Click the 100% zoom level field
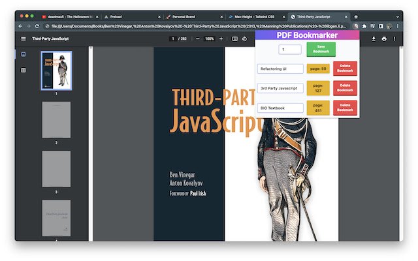Viewport: 418px width, 261px height. (x=209, y=39)
